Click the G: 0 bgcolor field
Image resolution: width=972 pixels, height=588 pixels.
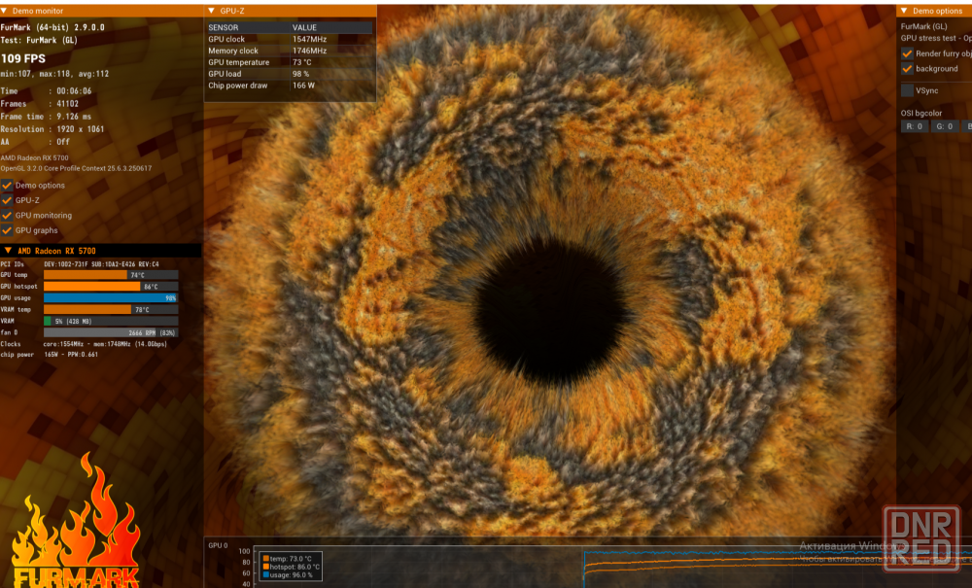click(x=945, y=126)
